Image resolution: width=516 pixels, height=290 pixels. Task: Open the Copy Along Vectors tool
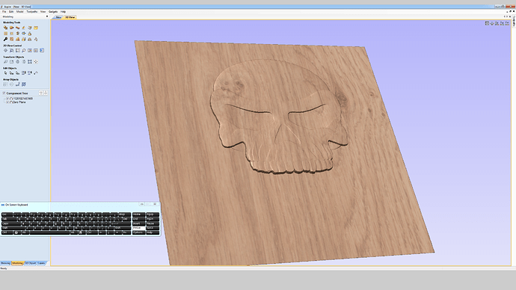click(18, 84)
